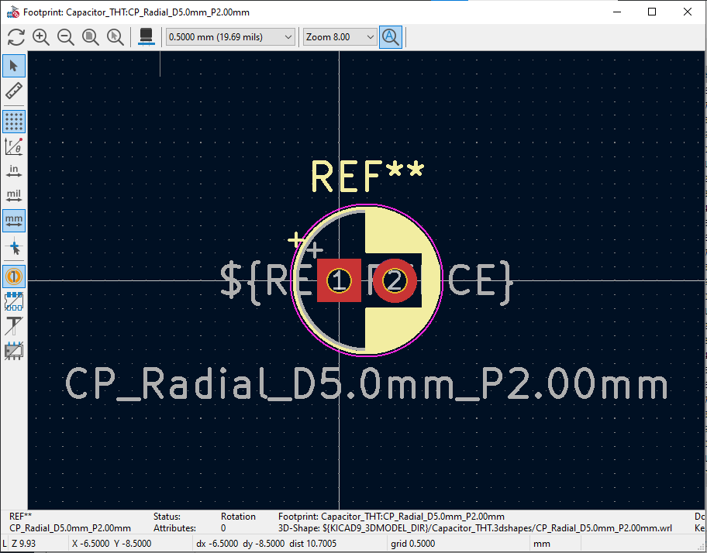Minimize the footprint viewer window
The image size is (707, 553).
(617, 12)
